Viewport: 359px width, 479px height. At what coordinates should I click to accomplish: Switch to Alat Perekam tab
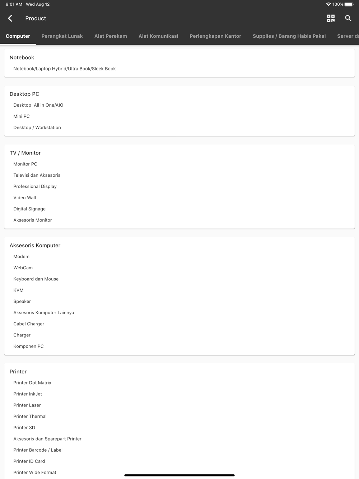point(111,36)
